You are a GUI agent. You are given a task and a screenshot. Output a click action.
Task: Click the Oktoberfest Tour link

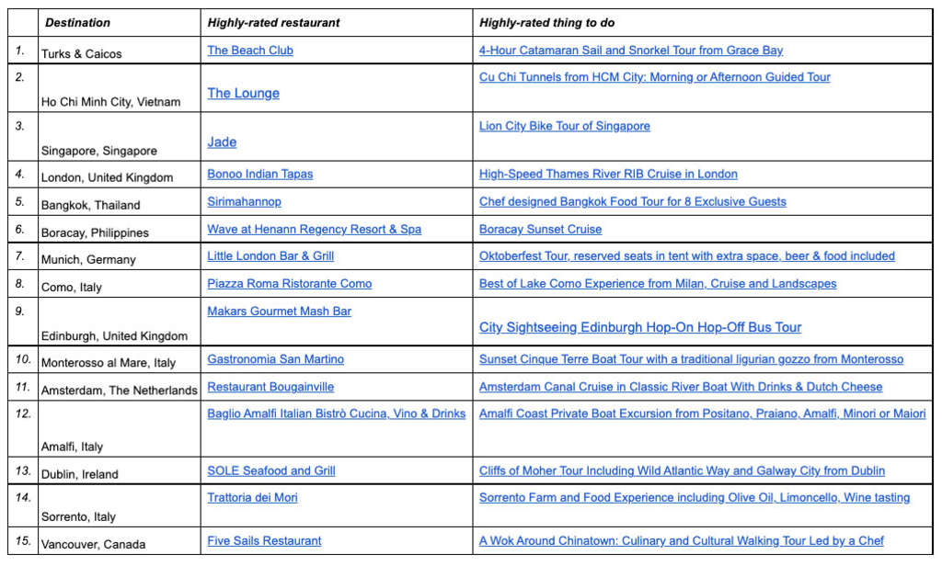tap(686, 256)
